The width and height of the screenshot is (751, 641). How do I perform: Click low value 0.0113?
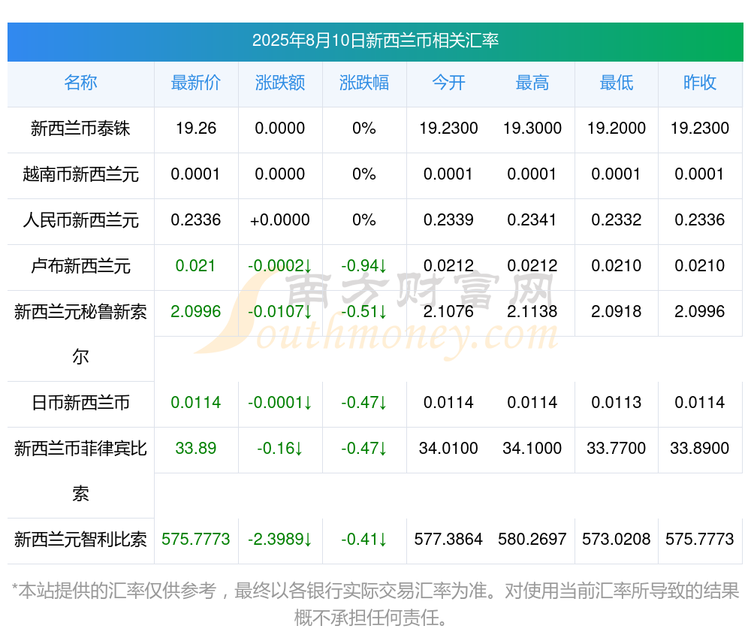point(617,403)
